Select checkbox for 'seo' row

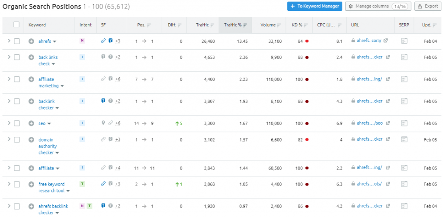tap(17, 123)
